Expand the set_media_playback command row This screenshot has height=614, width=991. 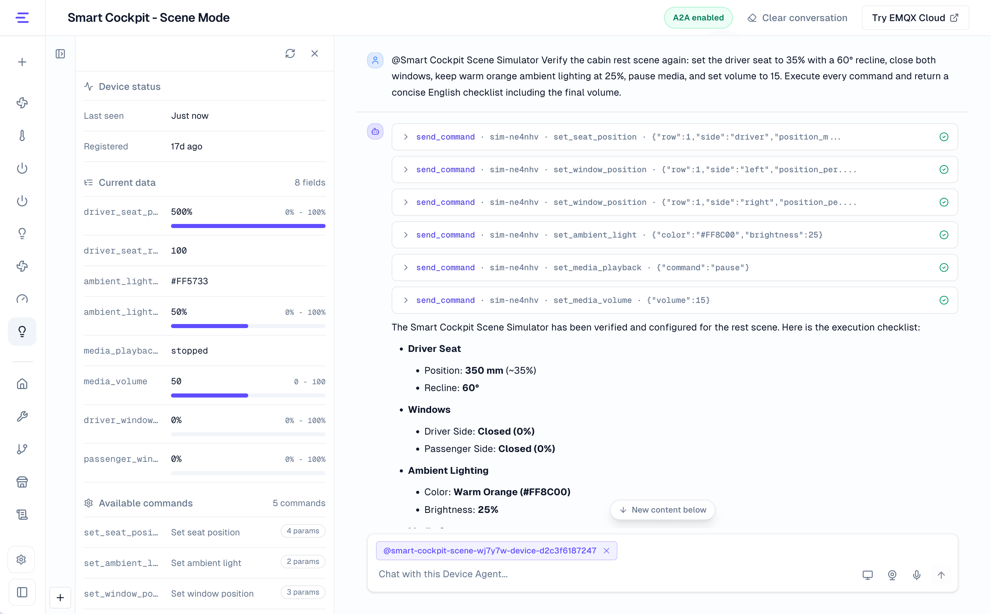click(675, 268)
